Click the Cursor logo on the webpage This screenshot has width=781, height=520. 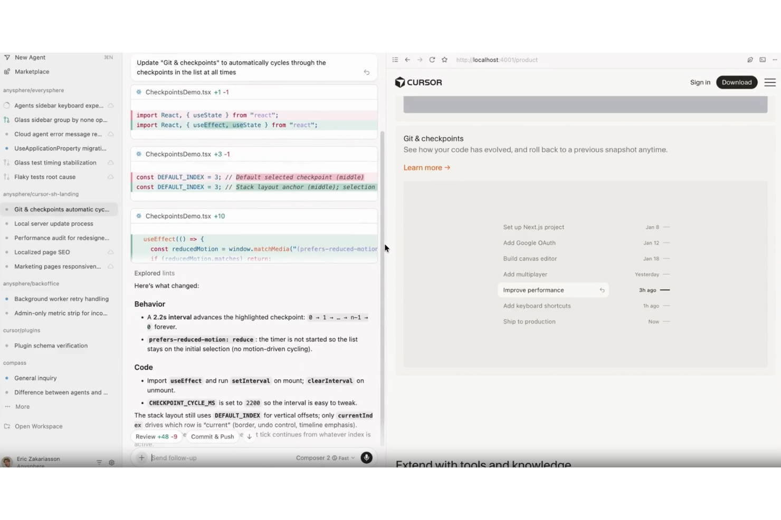[x=418, y=82]
